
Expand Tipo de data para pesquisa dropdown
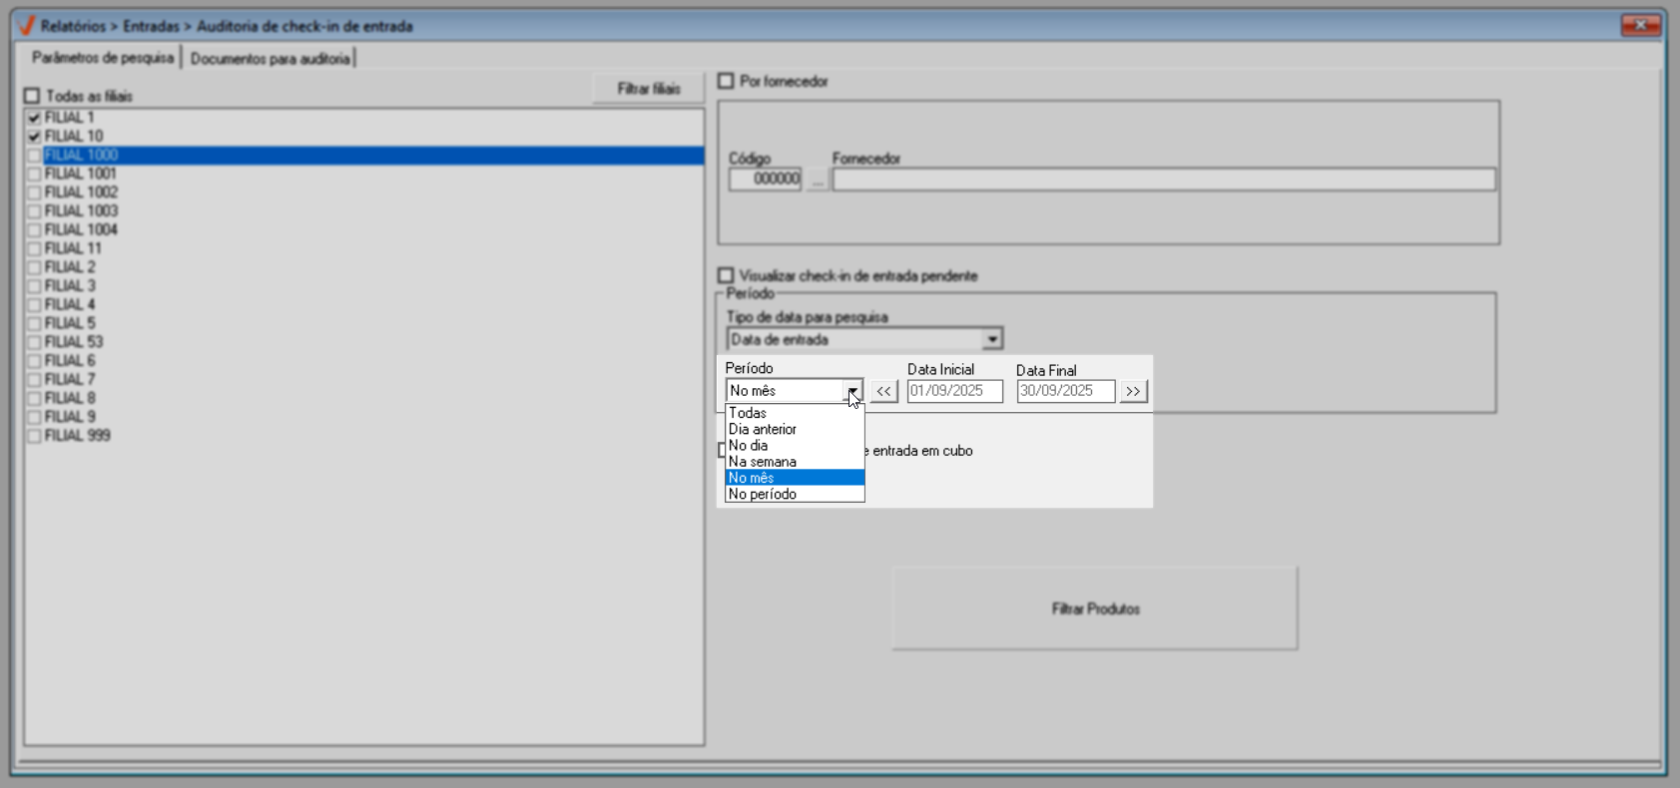pos(991,339)
